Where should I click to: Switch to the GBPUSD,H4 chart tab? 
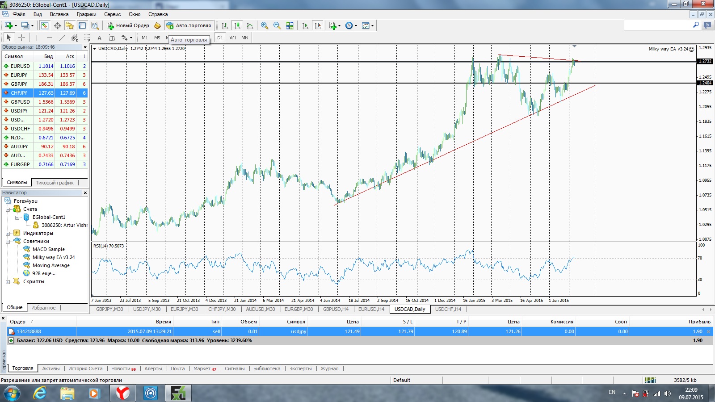336,309
